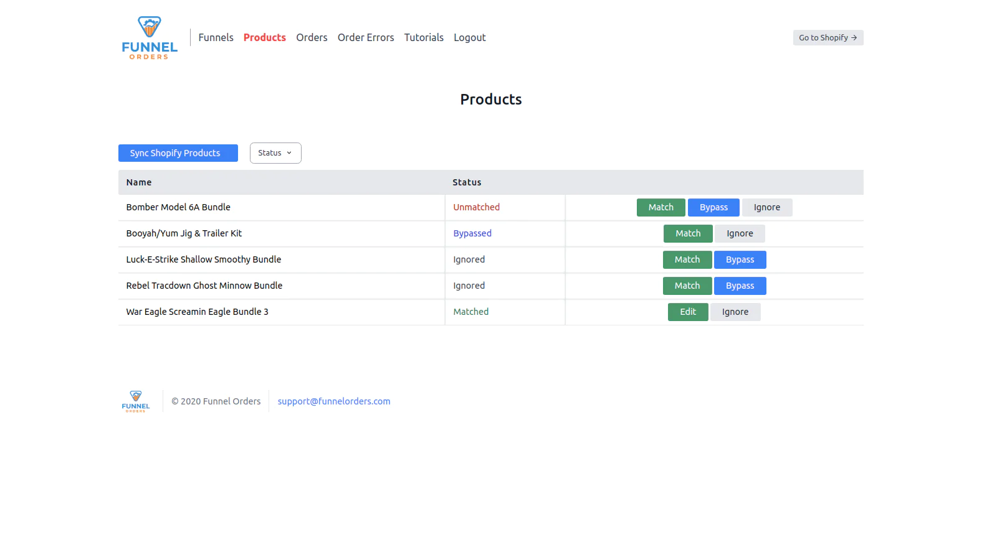Open the Status filter dropdown

(x=275, y=153)
